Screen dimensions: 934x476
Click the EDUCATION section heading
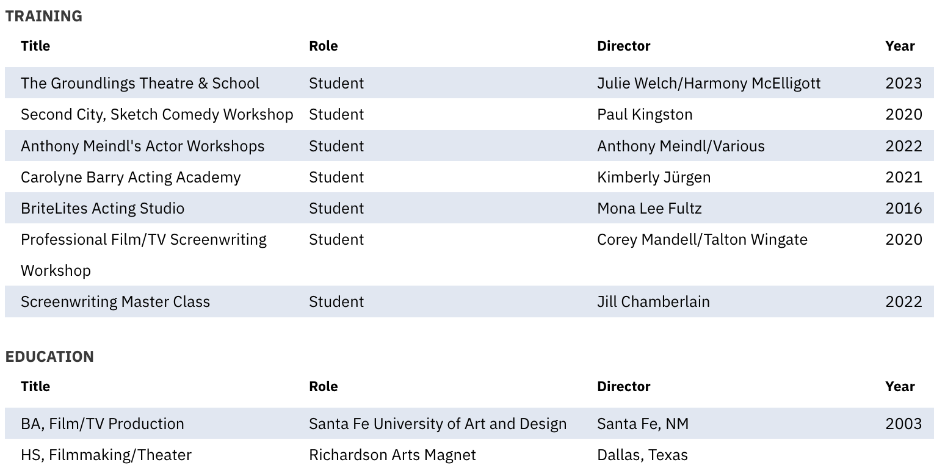(x=49, y=357)
